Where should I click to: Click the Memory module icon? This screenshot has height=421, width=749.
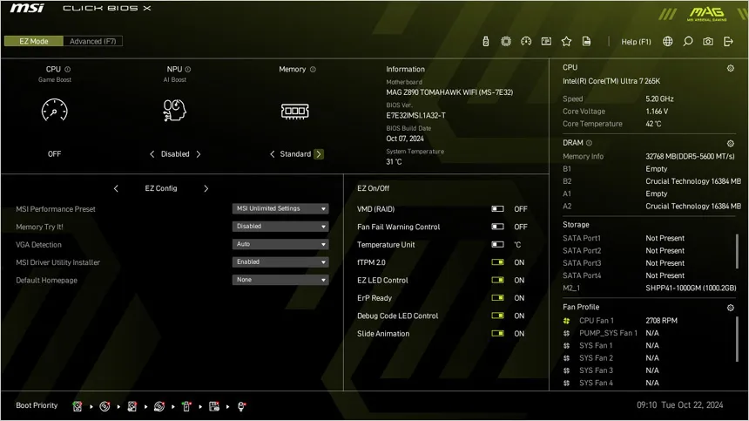(294, 112)
